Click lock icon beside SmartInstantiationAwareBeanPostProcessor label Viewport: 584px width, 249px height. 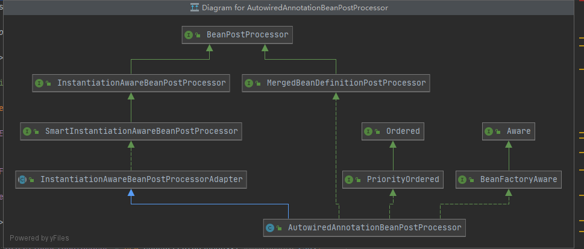[x=37, y=131]
